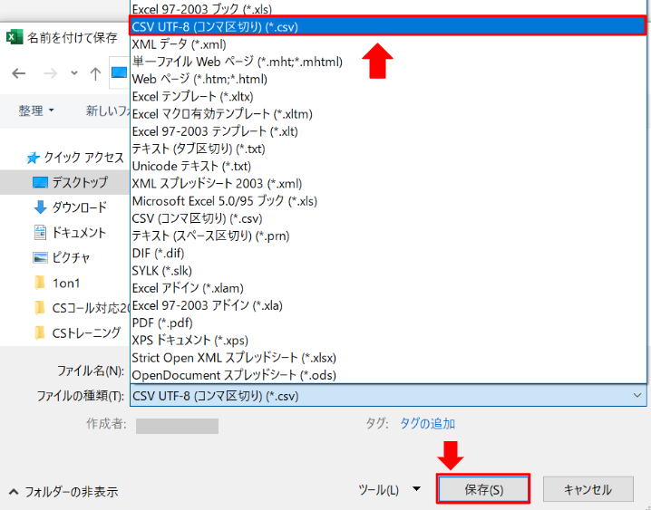This screenshot has height=510, width=651.
Task: Click the Documents page icon
Action: [x=40, y=233]
